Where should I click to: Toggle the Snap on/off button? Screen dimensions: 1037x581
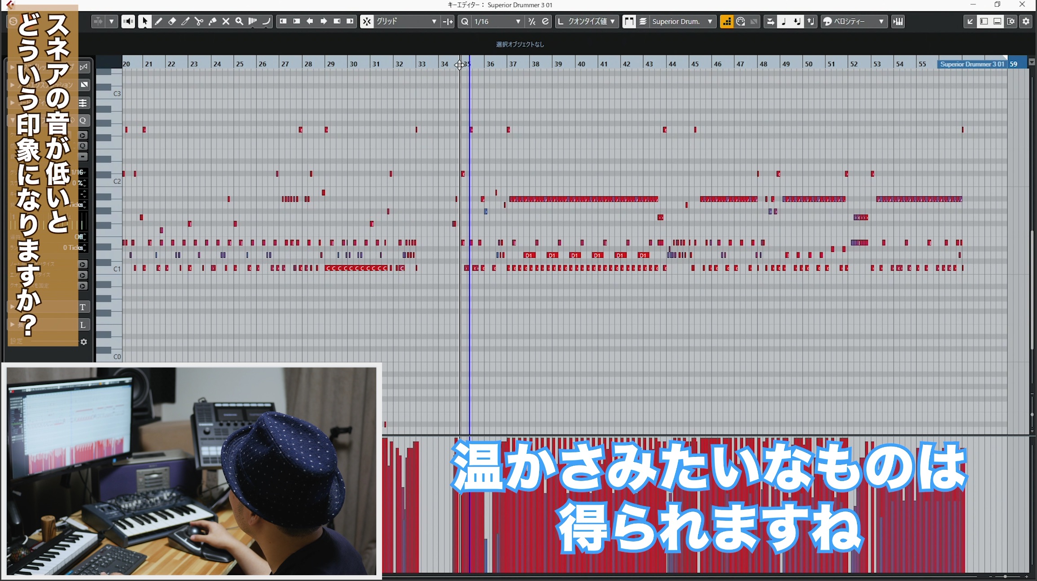[367, 22]
